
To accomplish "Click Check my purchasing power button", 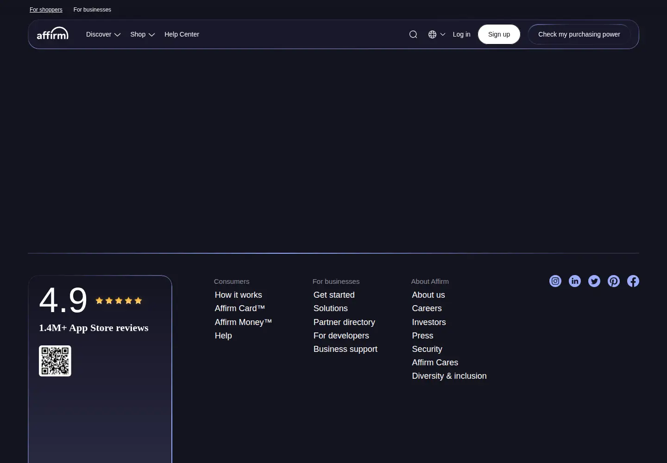I will (x=579, y=34).
